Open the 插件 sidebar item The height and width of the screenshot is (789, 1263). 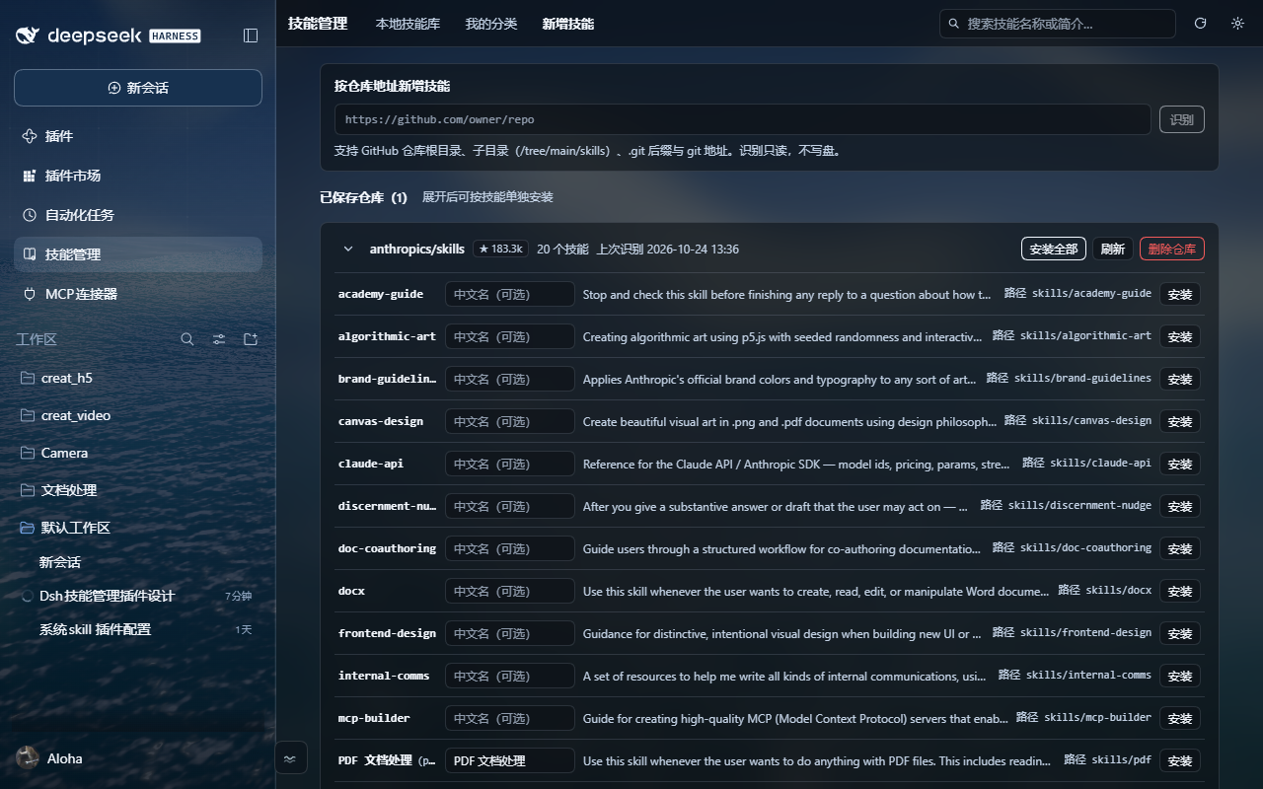pyautogui.click(x=138, y=136)
